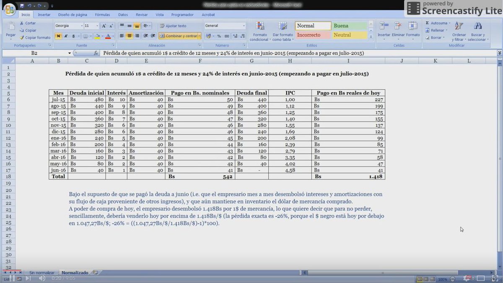Click the decrease indent icon

(x=145, y=36)
